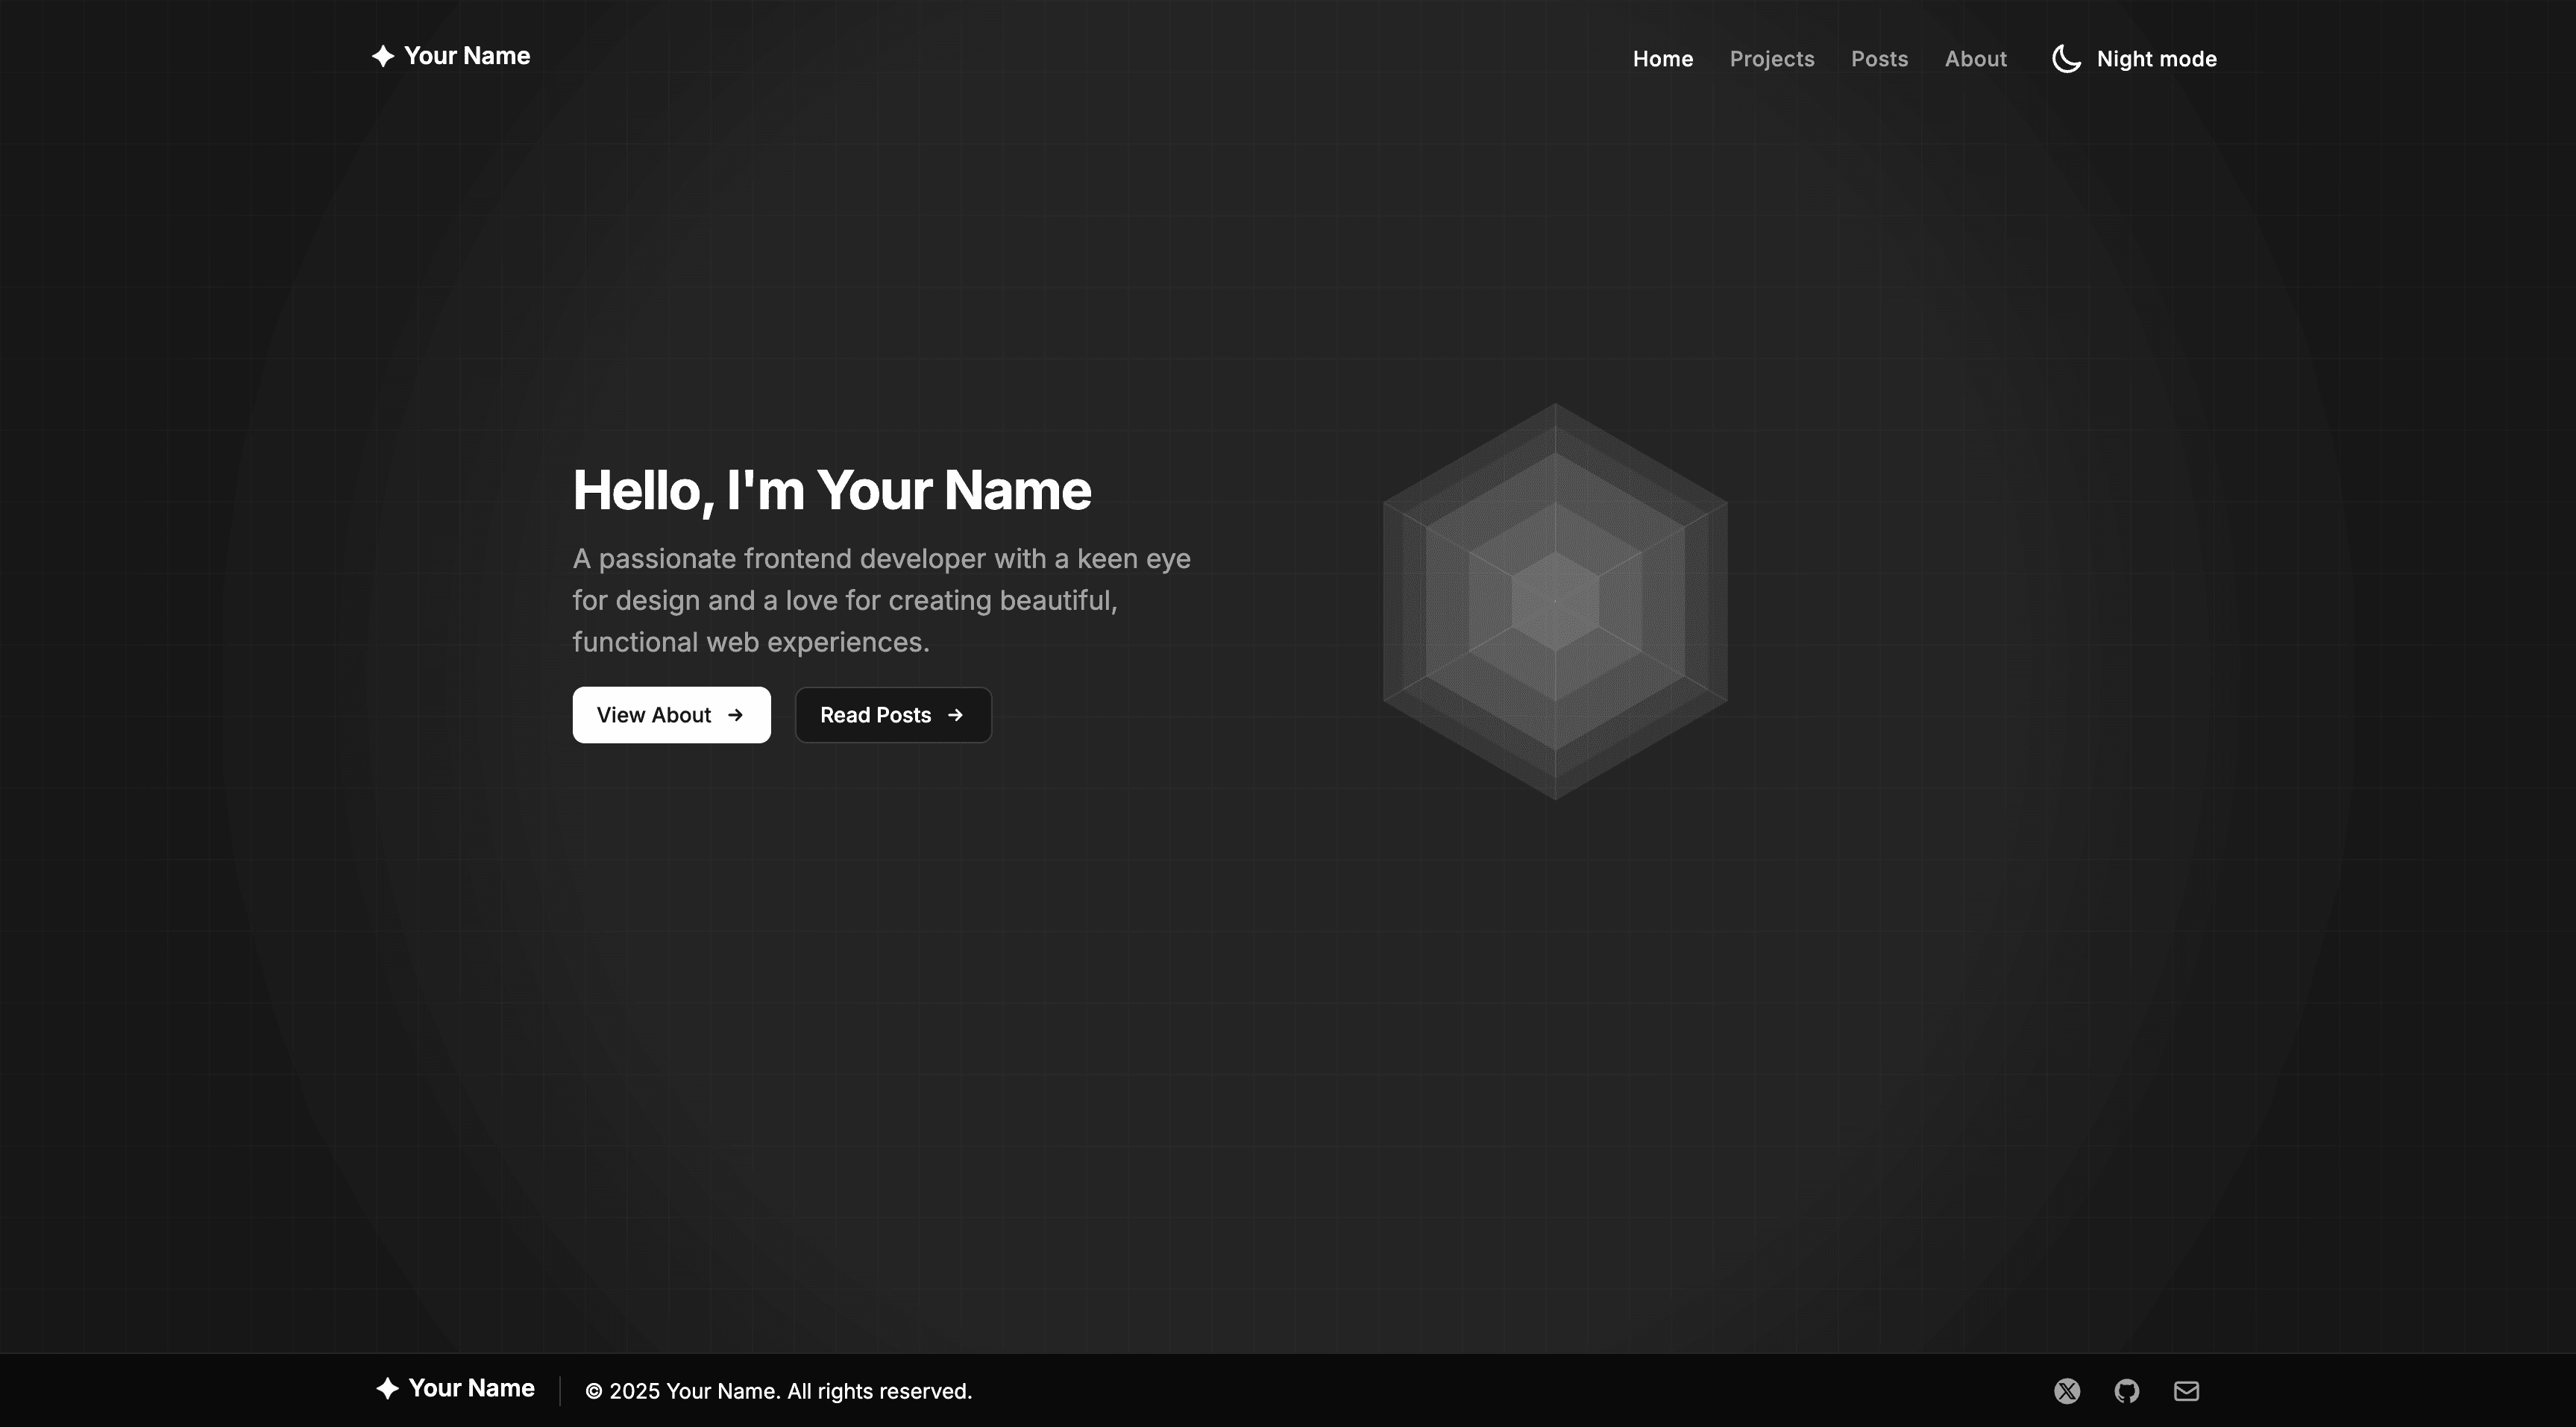
Task: Click the arrow icon in Read Posts button
Action: pyautogui.click(x=955, y=715)
